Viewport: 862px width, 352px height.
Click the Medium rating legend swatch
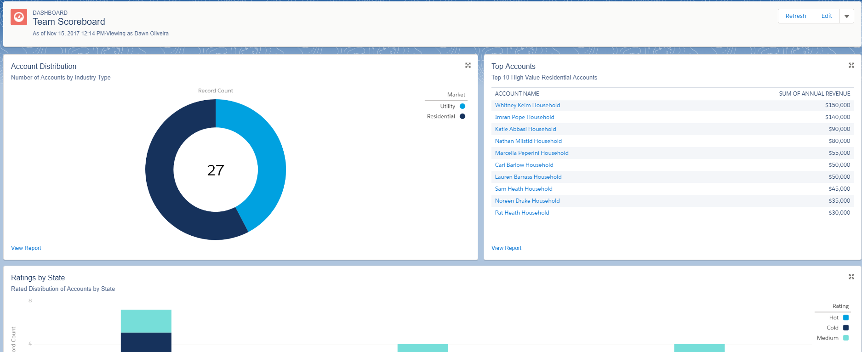[846, 338]
